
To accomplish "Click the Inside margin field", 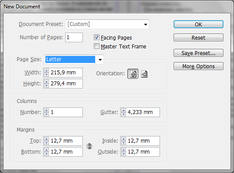I will 143,141.
